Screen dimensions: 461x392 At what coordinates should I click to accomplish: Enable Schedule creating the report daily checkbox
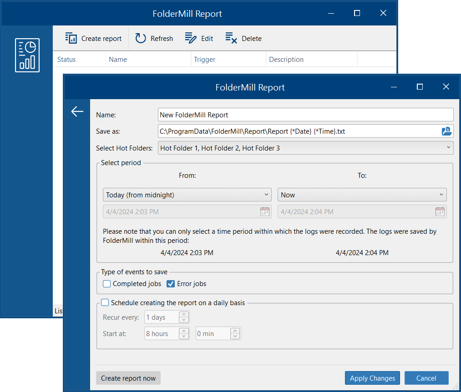click(105, 302)
